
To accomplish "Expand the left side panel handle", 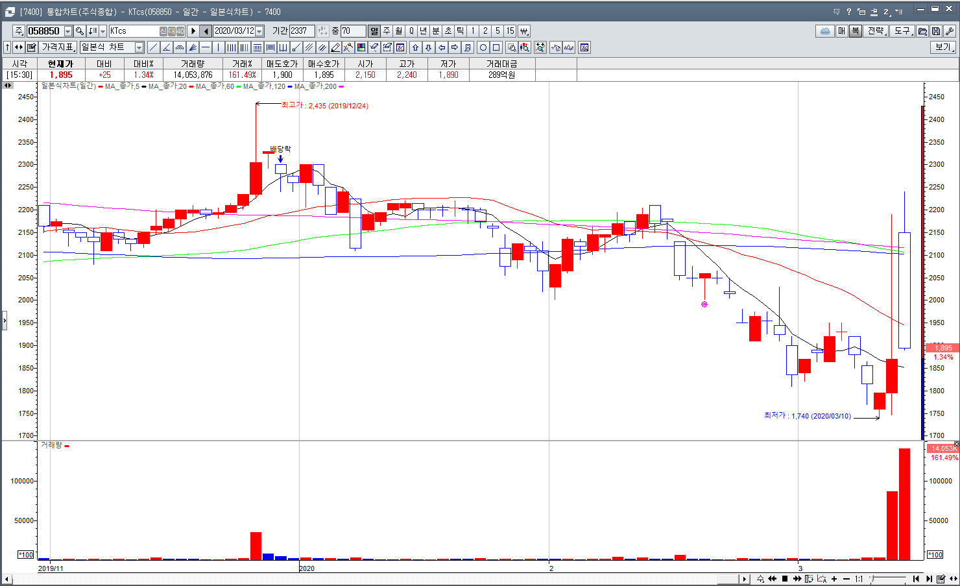I will [x=4, y=321].
